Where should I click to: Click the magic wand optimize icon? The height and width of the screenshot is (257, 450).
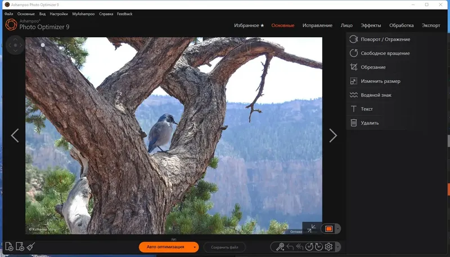[x=280, y=247]
